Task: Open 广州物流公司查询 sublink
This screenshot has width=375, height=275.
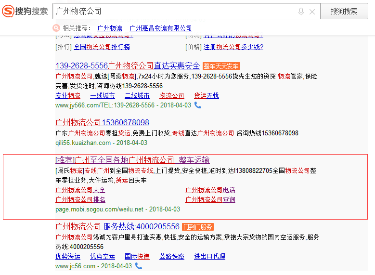Action: 210,199
